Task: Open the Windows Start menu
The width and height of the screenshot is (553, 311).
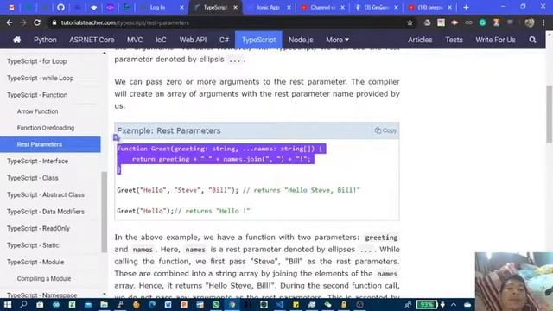Action: [8, 305]
